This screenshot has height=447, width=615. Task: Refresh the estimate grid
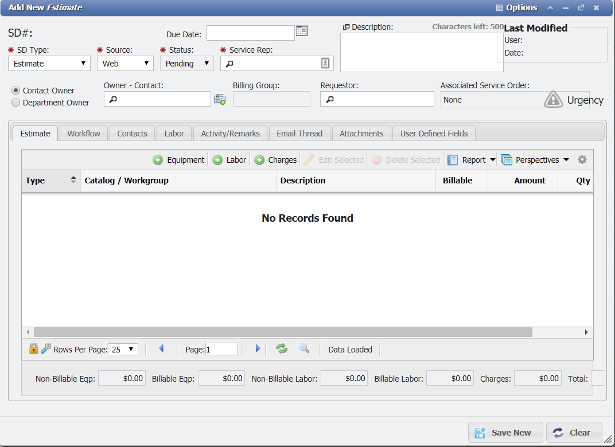pos(281,349)
